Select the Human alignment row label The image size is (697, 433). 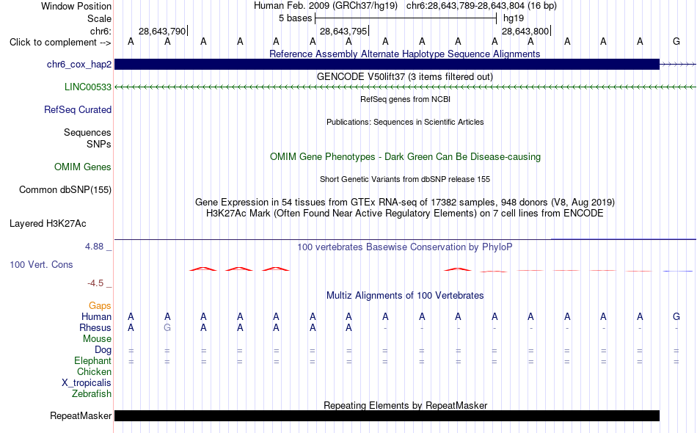coord(96,316)
